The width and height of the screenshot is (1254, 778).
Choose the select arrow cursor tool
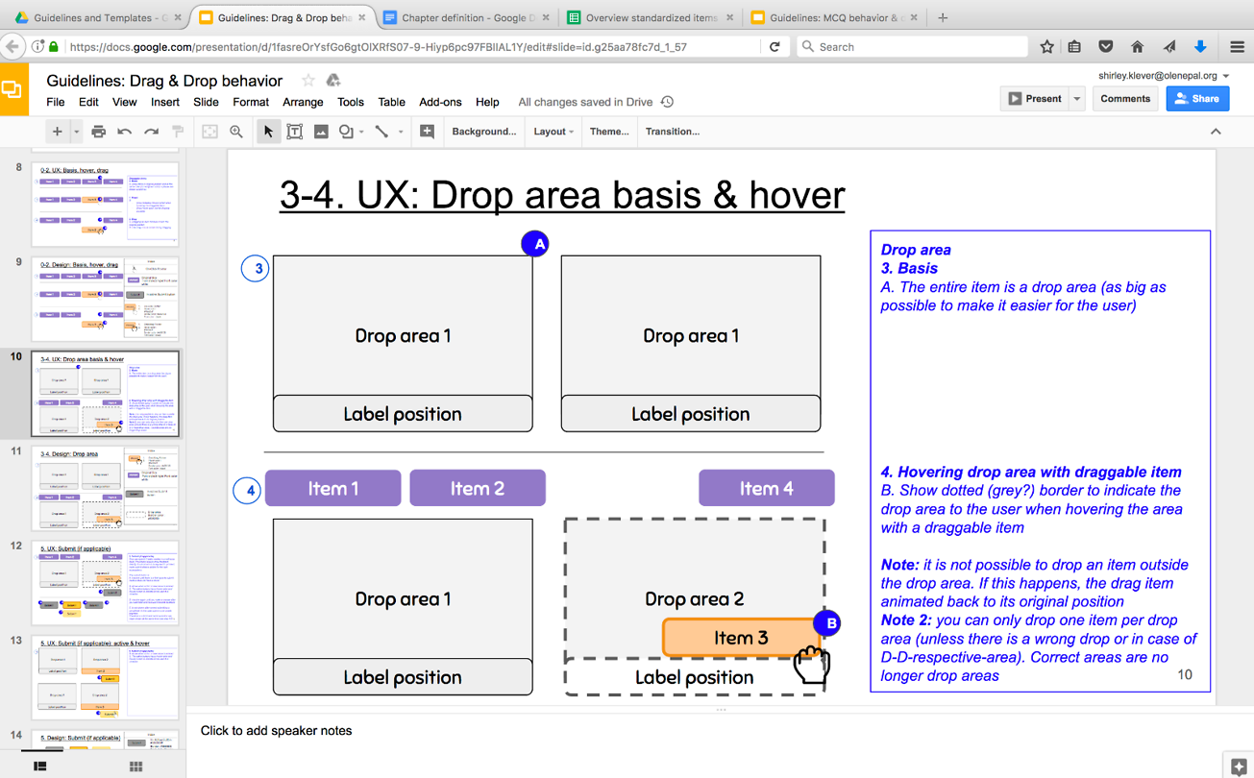(x=268, y=132)
